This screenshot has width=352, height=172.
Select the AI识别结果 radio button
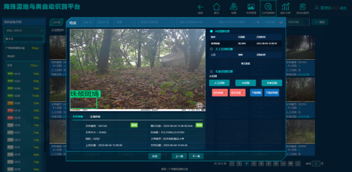[211, 31]
